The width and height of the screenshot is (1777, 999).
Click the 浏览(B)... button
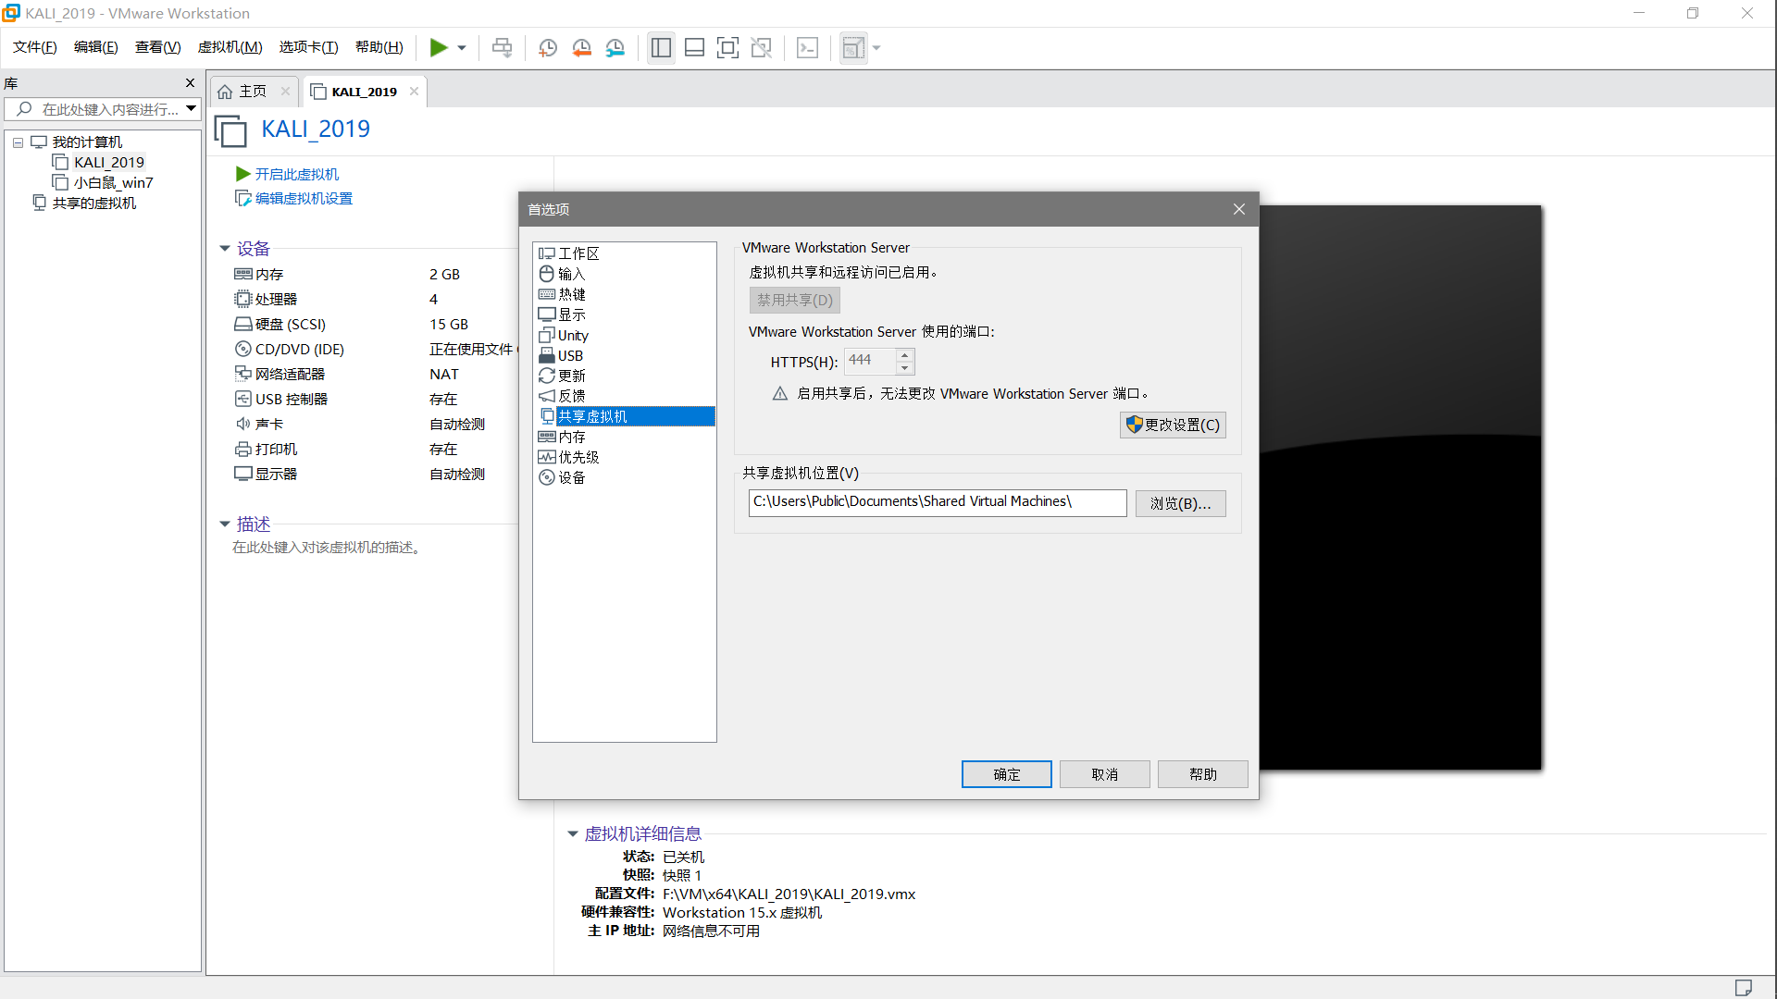pos(1180,503)
